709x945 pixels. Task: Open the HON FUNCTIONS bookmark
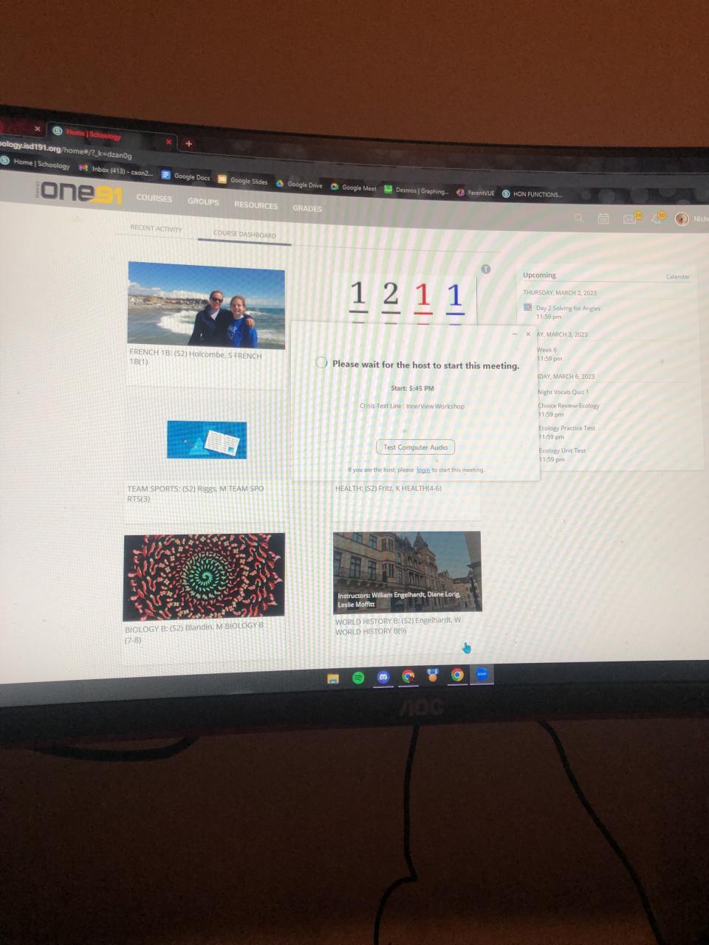pos(532,194)
